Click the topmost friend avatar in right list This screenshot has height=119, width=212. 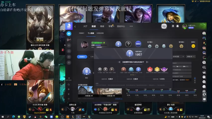tap(204, 33)
